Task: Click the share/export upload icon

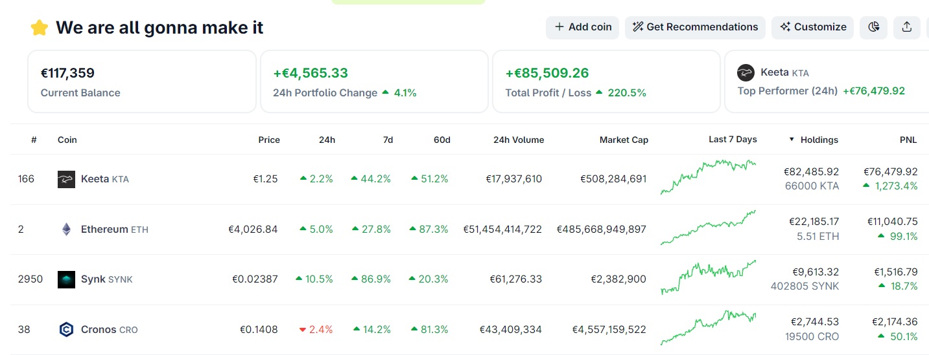Action: [907, 27]
